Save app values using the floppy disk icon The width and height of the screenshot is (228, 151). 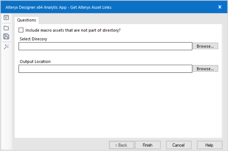(6, 36)
